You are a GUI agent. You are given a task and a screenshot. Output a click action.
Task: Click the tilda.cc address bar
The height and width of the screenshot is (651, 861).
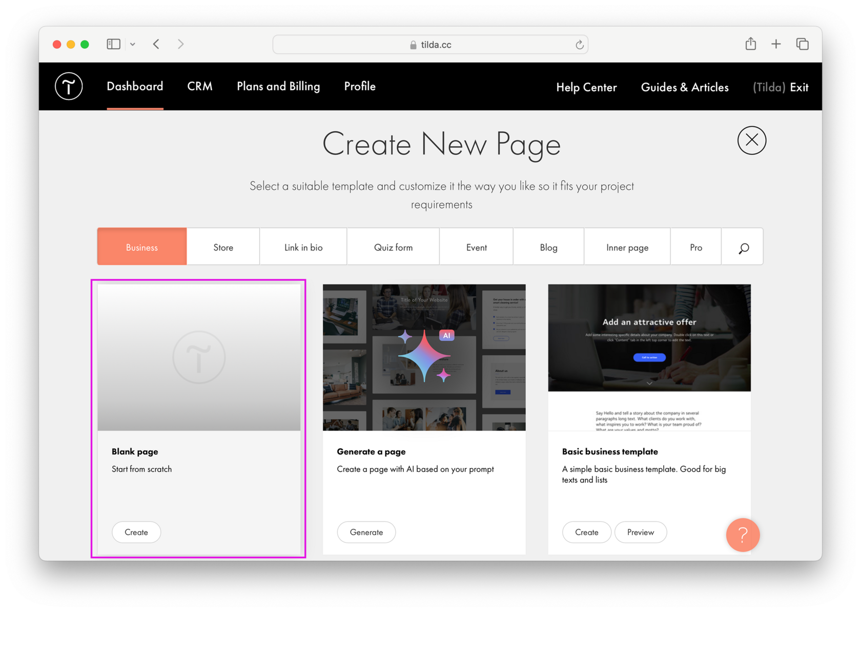pos(430,45)
